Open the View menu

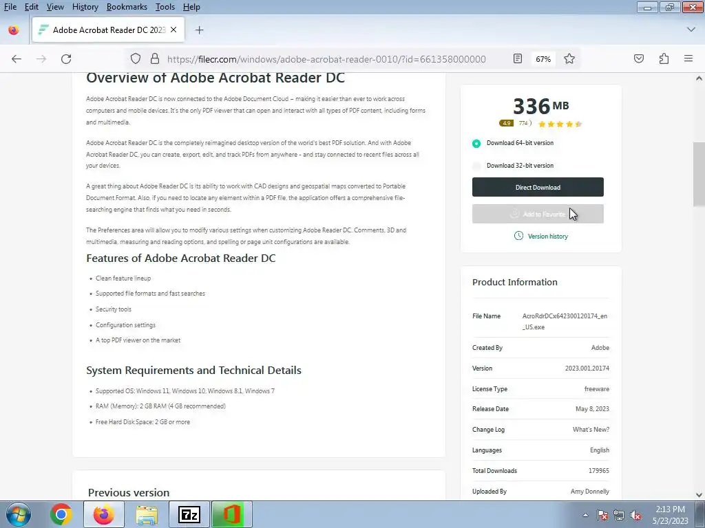(x=55, y=7)
